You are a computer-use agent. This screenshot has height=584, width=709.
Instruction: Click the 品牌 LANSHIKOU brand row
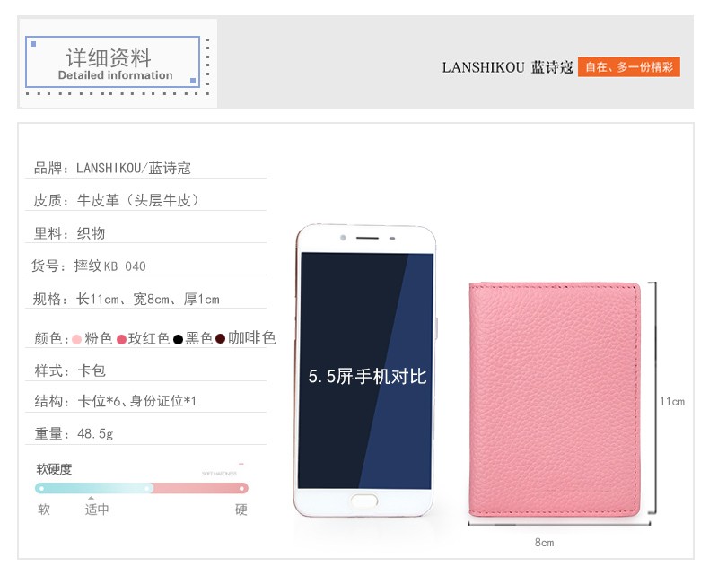tap(145, 168)
